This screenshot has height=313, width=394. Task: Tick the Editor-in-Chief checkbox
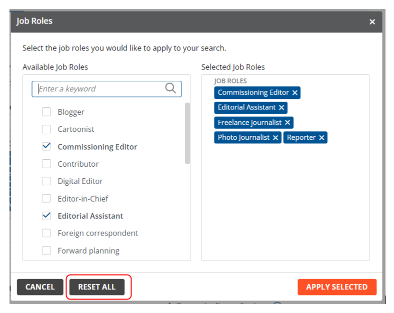(46, 198)
